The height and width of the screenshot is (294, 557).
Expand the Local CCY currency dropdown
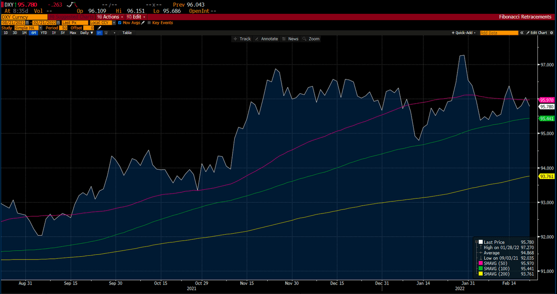pos(113,23)
